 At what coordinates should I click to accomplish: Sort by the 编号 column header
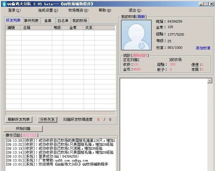[13, 27]
